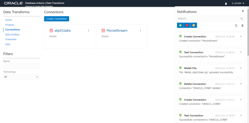Image resolution: width=249 pixels, height=123 pixels.
Task: Click the Name filter input field
Action: [x=21, y=66]
